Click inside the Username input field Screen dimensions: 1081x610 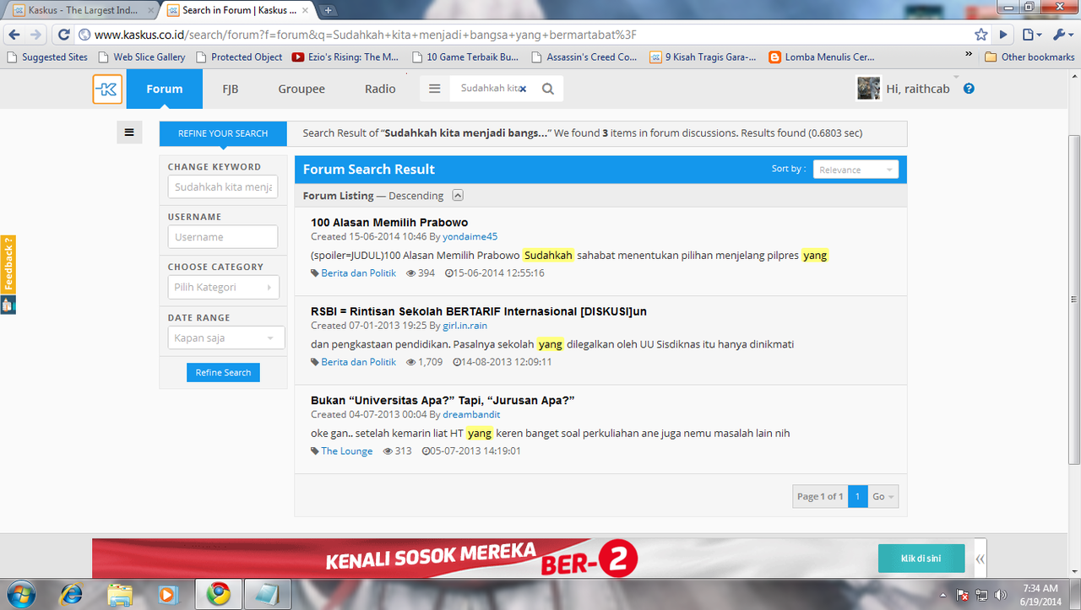223,237
